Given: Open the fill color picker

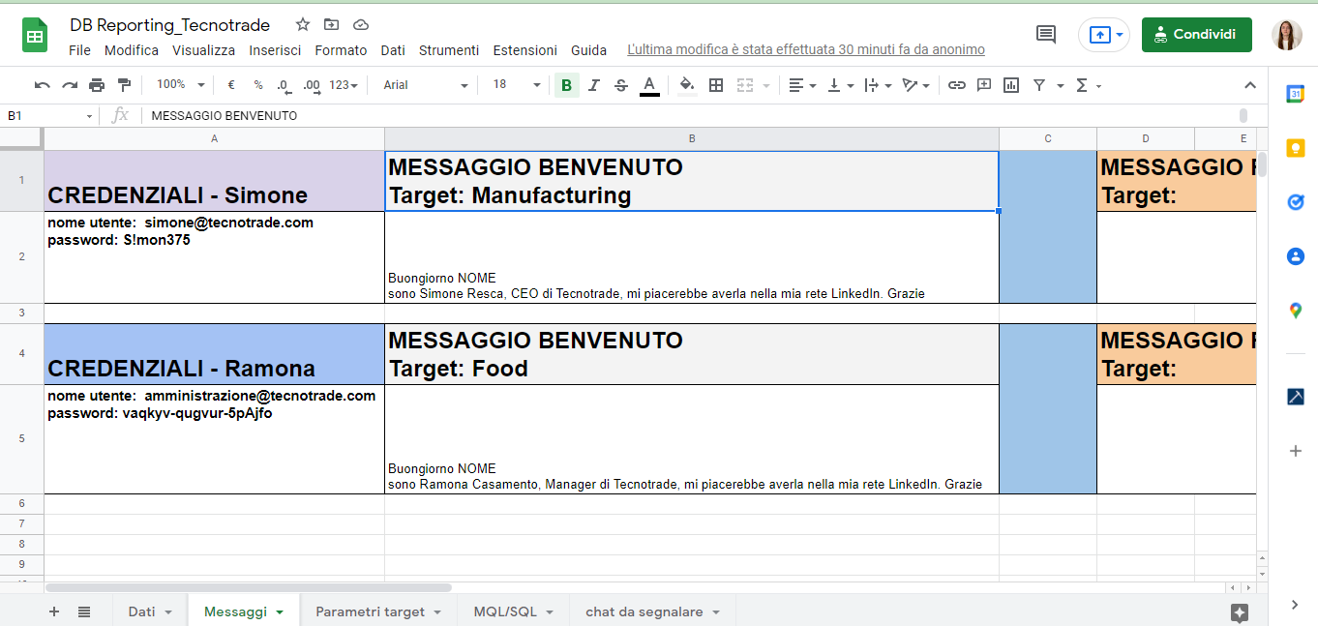Looking at the screenshot, I should click(x=687, y=85).
